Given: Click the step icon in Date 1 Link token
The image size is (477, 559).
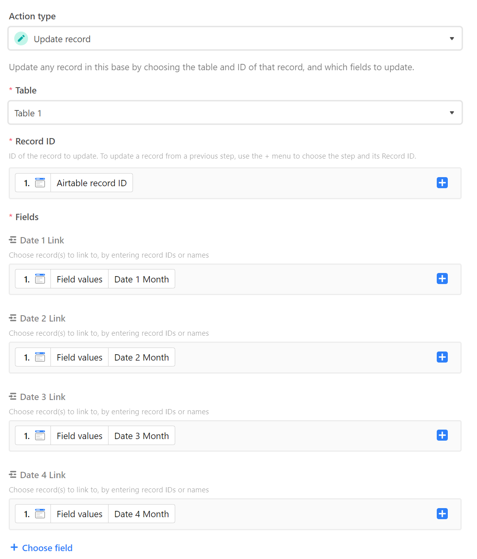Looking at the screenshot, I should (x=40, y=279).
